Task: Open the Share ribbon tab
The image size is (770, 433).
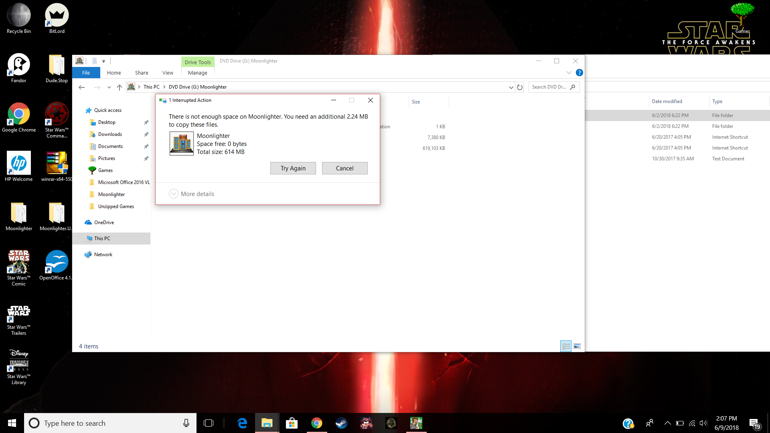Action: pyautogui.click(x=142, y=73)
